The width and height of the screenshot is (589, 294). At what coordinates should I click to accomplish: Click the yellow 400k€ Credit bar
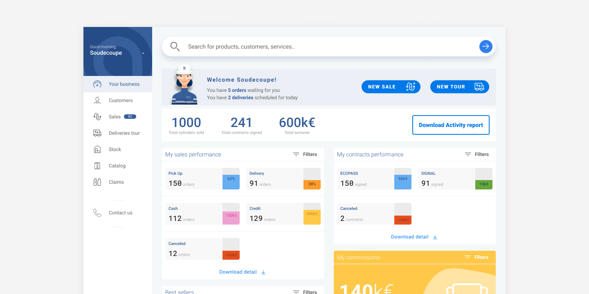312,217
